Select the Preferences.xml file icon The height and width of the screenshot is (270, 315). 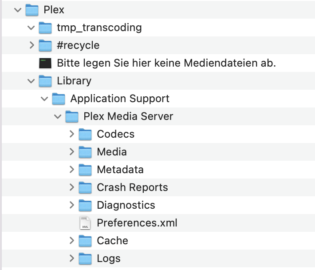coord(85,223)
